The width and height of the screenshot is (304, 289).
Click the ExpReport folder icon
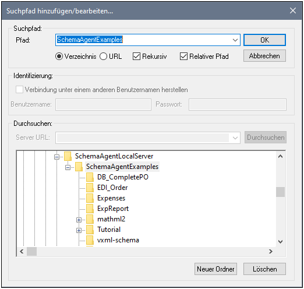click(90, 209)
